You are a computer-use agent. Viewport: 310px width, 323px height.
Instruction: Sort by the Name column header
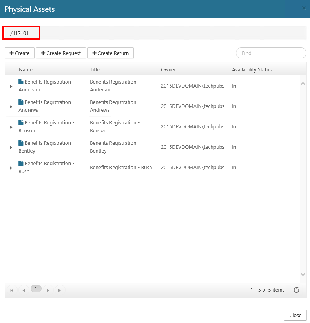(x=26, y=69)
